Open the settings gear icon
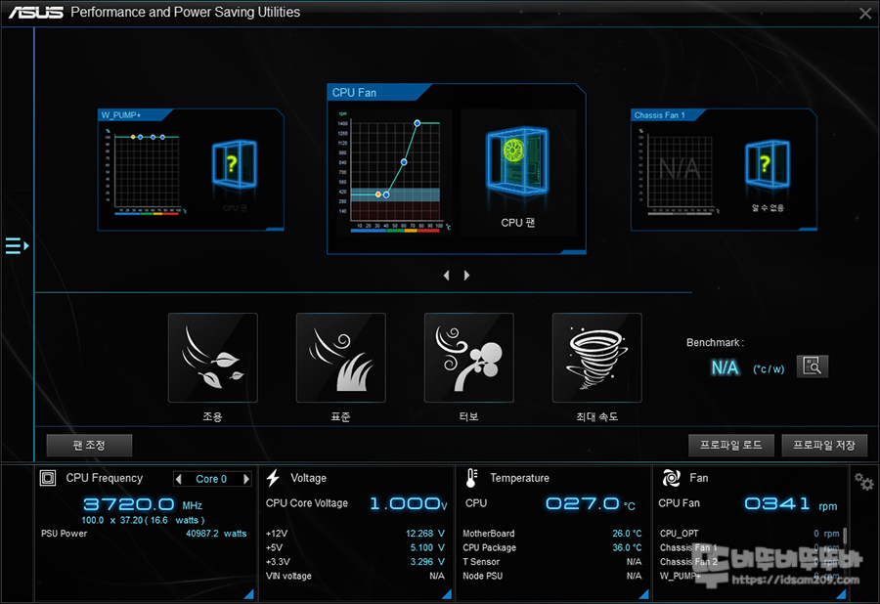This screenshot has width=880, height=604. pyautogui.click(x=863, y=481)
